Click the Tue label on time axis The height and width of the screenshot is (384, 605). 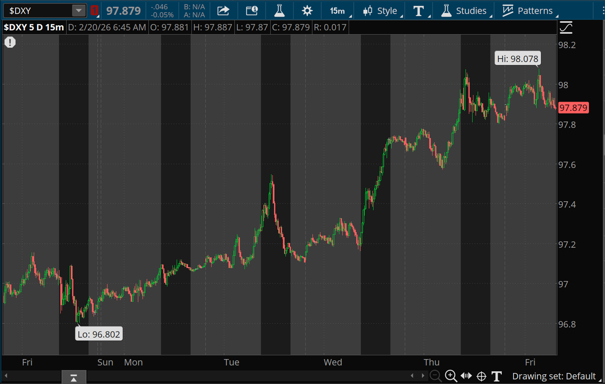pos(231,362)
